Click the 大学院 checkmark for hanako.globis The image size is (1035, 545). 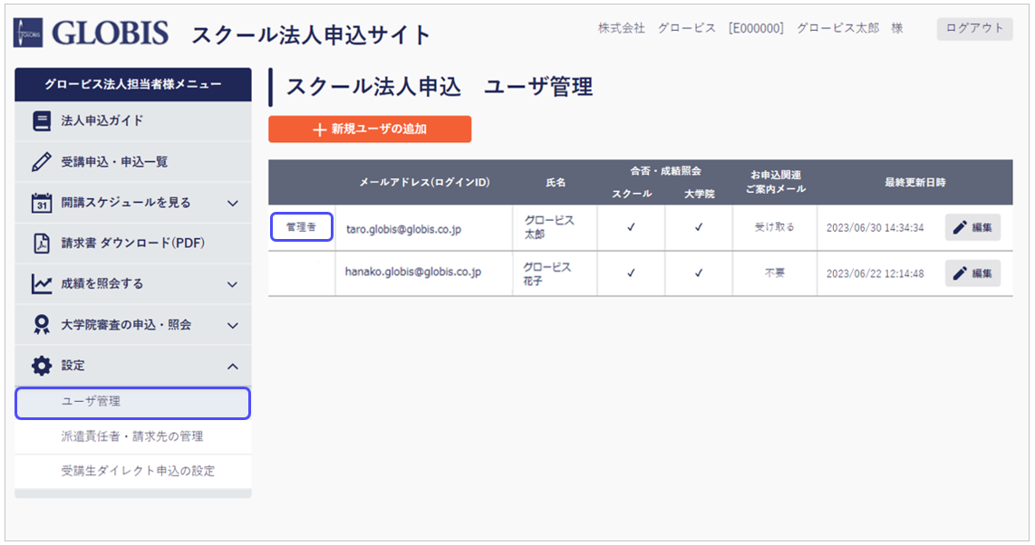(699, 272)
